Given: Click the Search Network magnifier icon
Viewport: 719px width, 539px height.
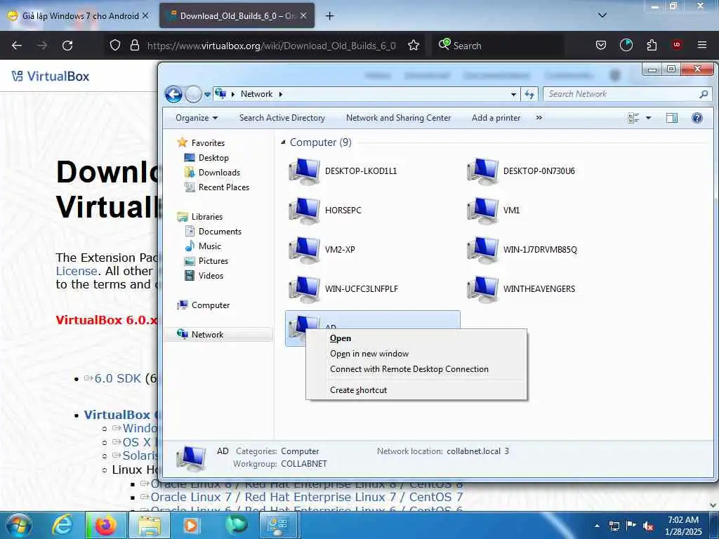Looking at the screenshot, I should coord(704,94).
